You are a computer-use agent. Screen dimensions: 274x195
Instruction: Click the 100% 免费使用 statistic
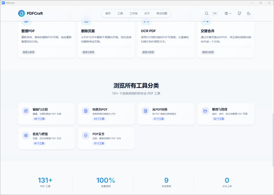click(106, 182)
